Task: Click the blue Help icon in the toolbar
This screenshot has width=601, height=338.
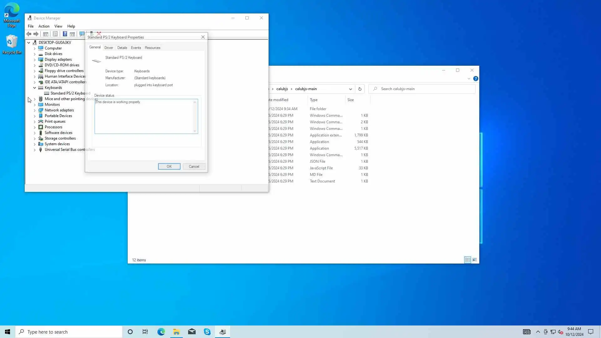Action: [65, 34]
